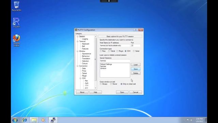Open the Proxy category

84,71
